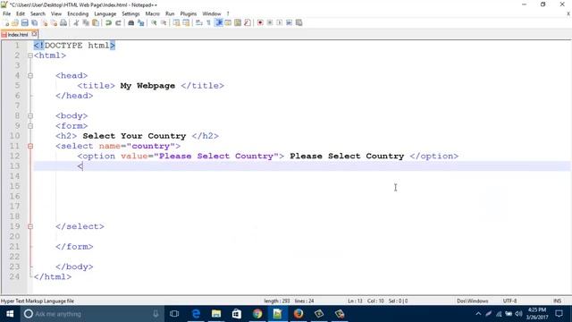Open Google Chrome from the taskbar
This screenshot has height=322, width=572.
pos(257,314)
